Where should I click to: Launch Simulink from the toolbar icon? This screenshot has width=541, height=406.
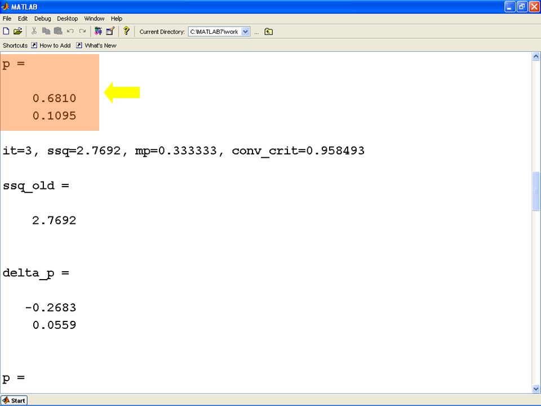(x=98, y=31)
